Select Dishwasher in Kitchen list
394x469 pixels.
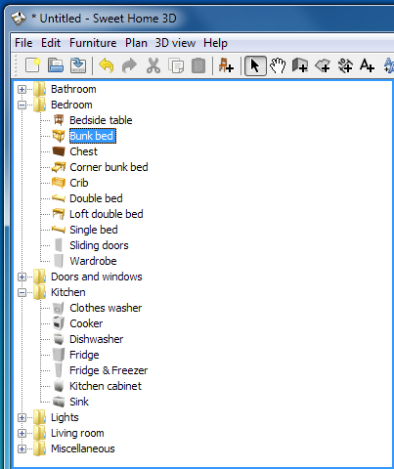97,339
